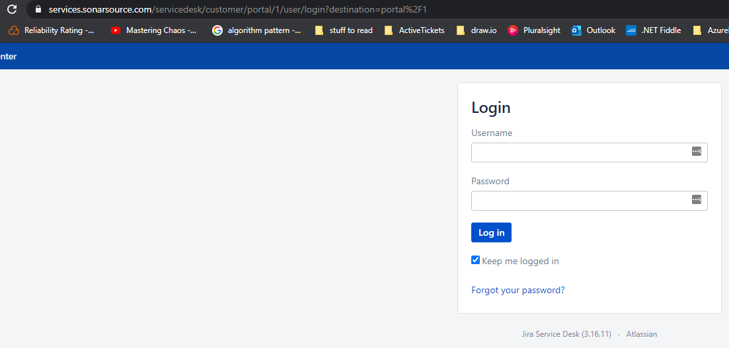The image size is (729, 348).
Task: Open the Pluralsight bookmark
Action: [534, 30]
